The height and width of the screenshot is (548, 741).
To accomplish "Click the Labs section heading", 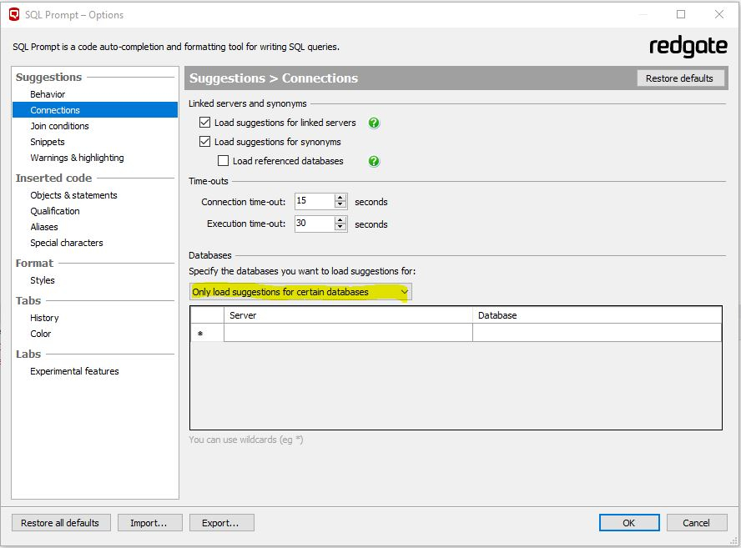I will click(28, 354).
